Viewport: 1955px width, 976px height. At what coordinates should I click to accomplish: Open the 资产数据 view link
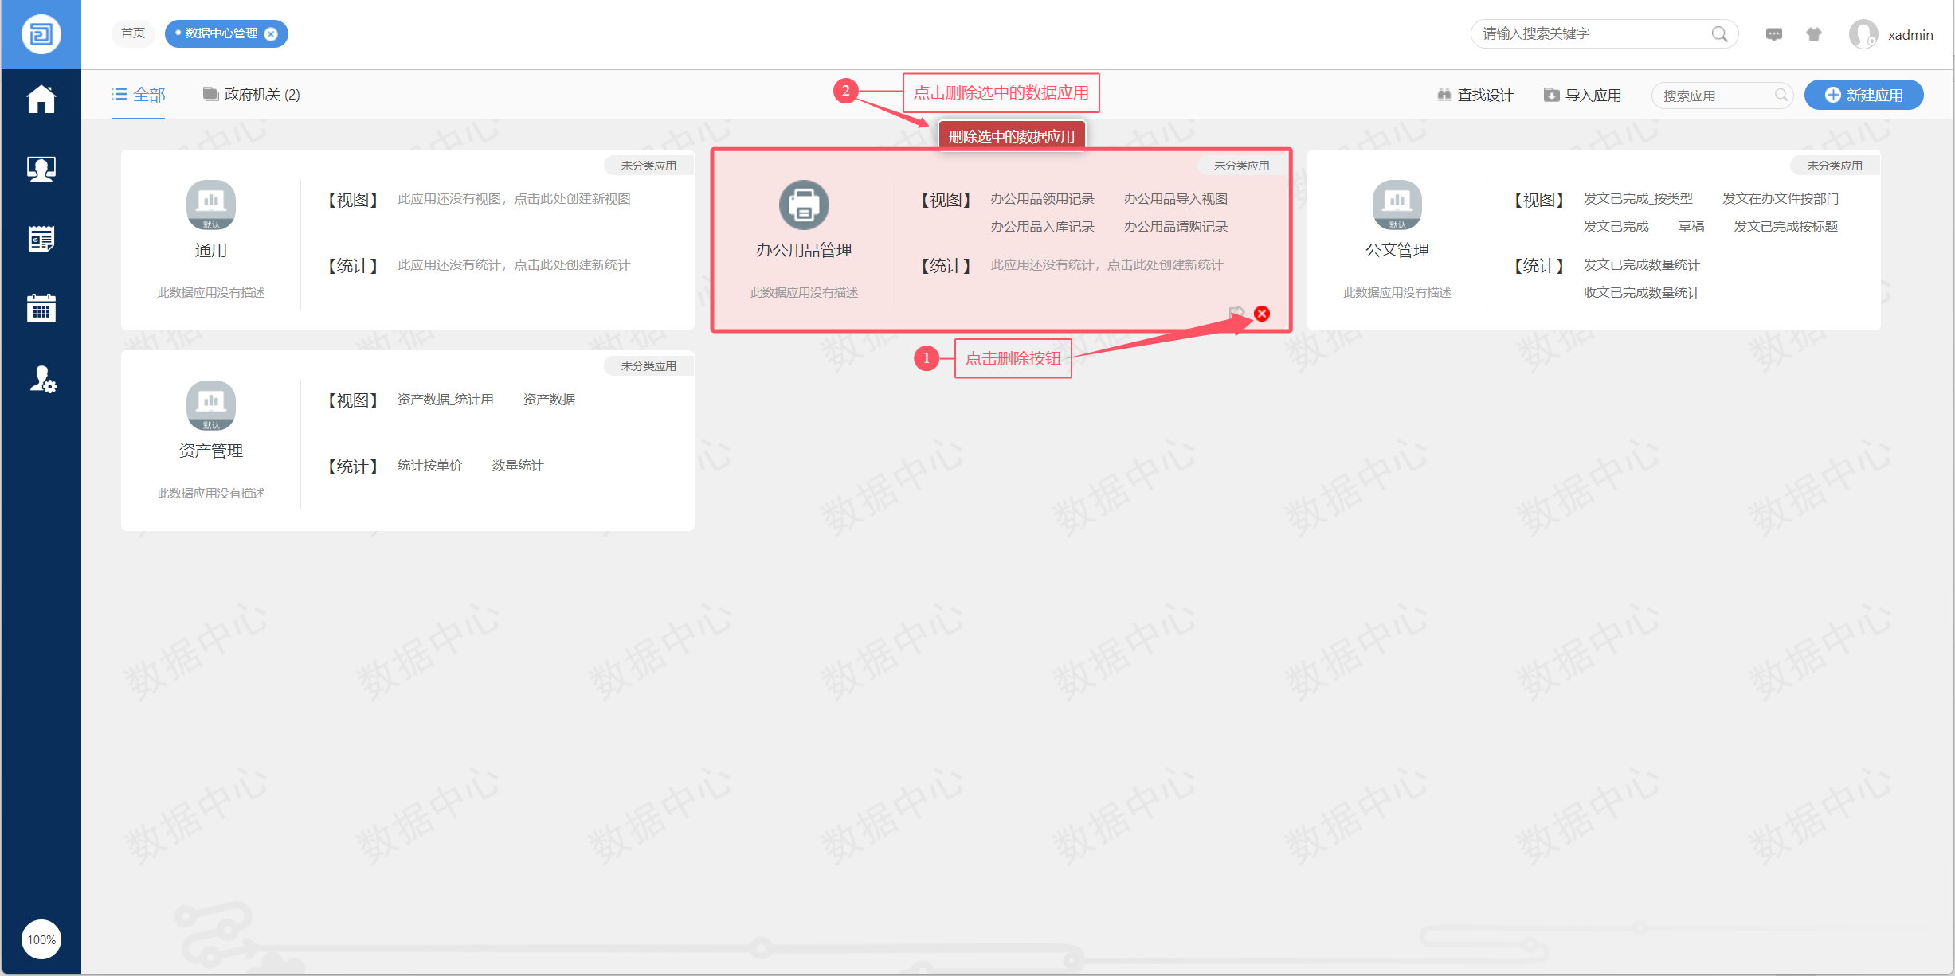pyautogui.click(x=549, y=400)
